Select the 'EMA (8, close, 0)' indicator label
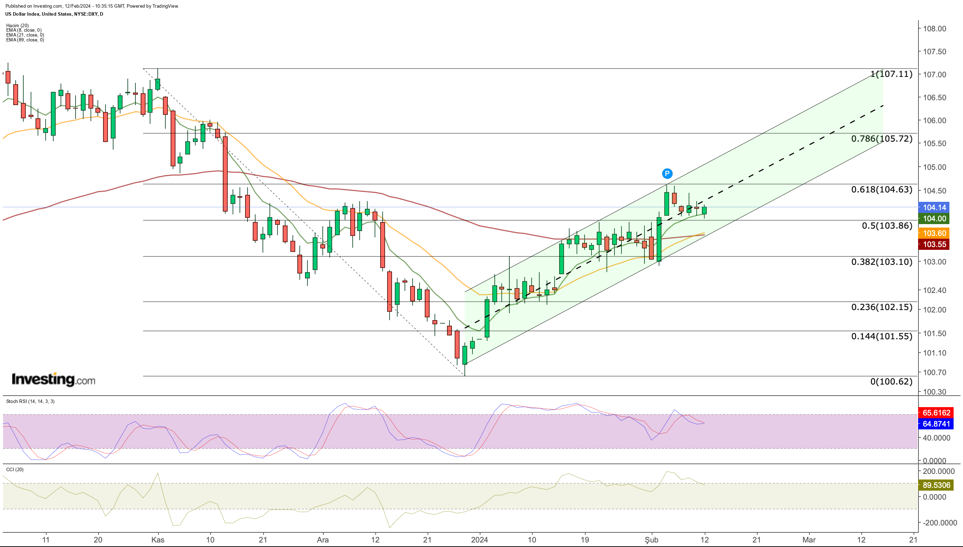The width and height of the screenshot is (963, 547). (24, 30)
